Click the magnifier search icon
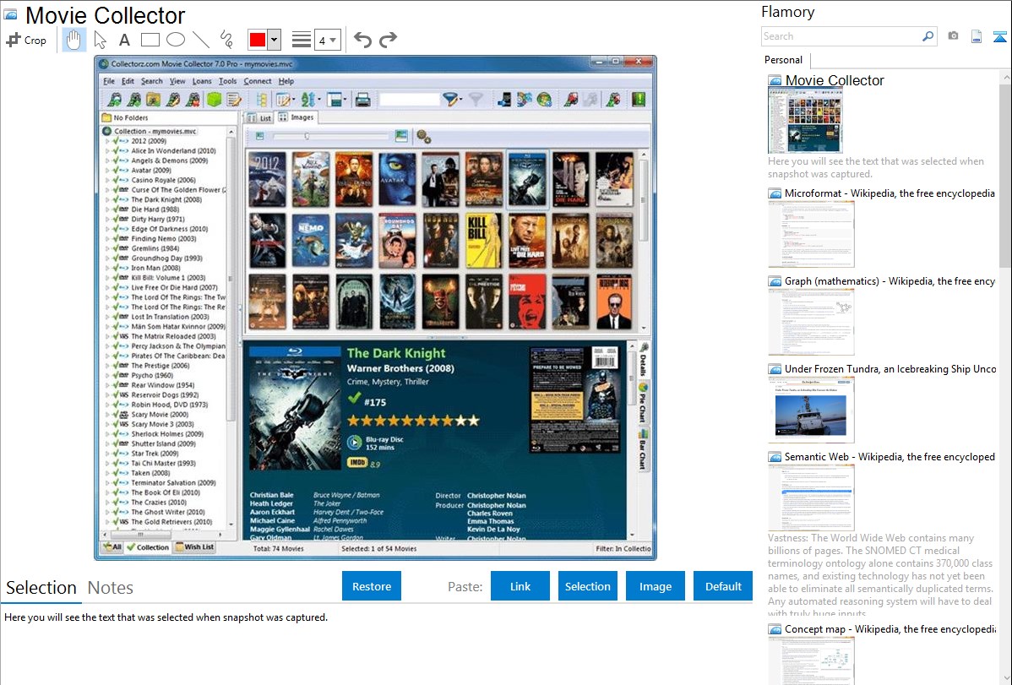Image resolution: width=1012 pixels, height=685 pixels. (928, 36)
